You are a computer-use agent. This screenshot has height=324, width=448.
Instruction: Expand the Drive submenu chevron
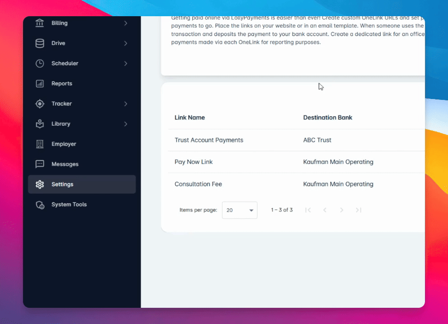[x=126, y=43]
